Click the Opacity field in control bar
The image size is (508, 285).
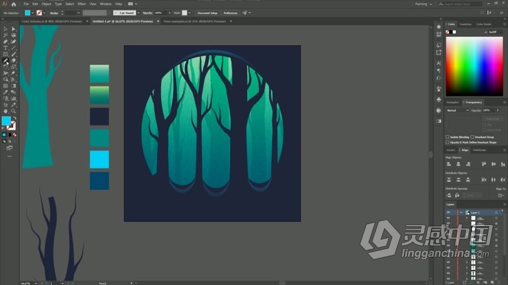(x=161, y=13)
